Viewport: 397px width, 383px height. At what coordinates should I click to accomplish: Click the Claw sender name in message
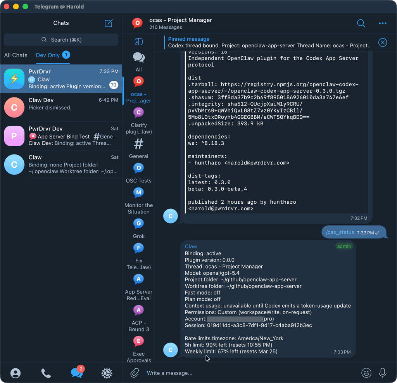pyautogui.click(x=191, y=246)
